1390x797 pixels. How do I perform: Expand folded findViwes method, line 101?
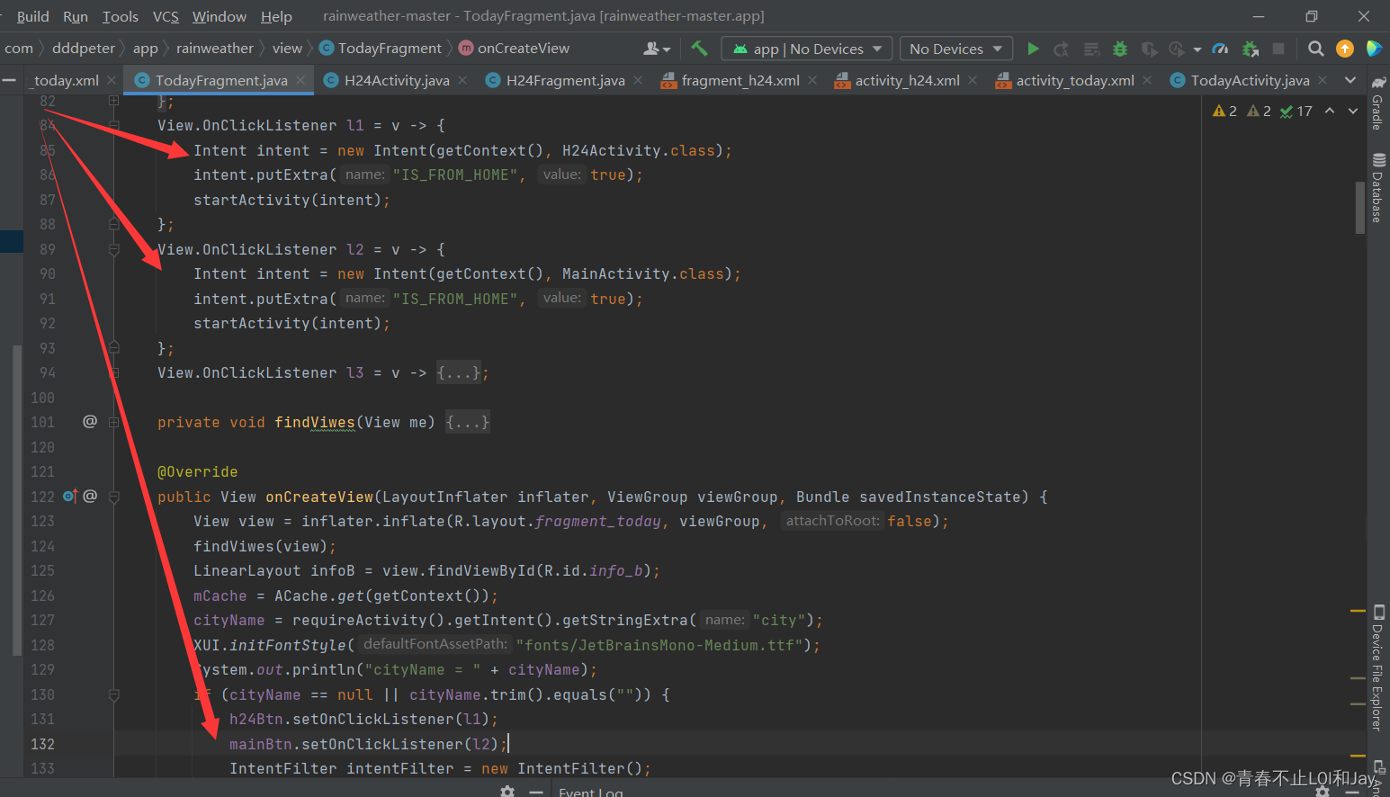(113, 422)
